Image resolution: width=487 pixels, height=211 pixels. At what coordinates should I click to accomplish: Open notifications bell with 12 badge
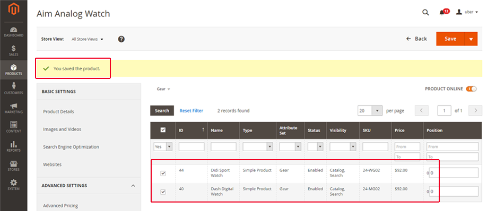pos(444,12)
